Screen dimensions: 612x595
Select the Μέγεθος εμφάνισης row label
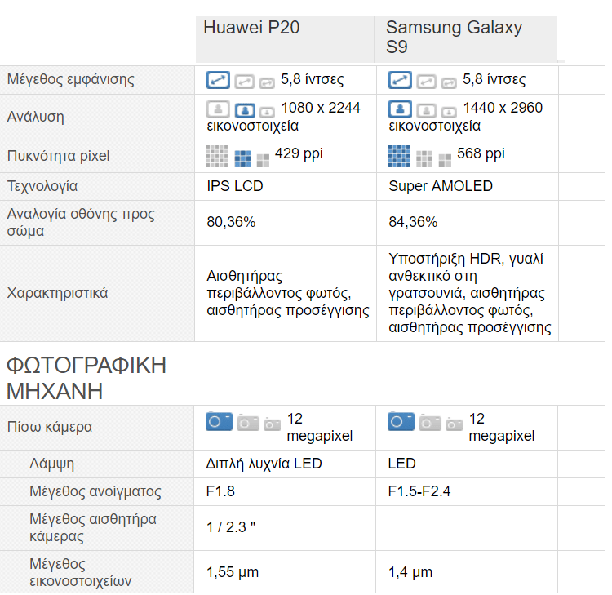pos(70,80)
